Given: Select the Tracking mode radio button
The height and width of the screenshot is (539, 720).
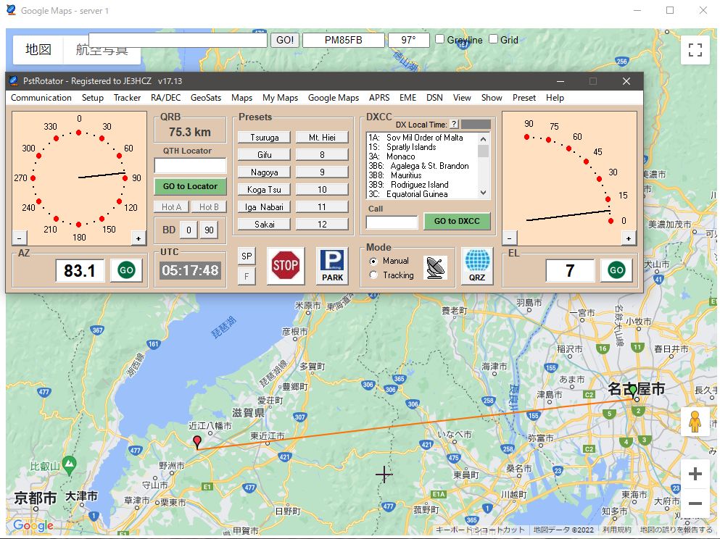Looking at the screenshot, I should (x=373, y=275).
